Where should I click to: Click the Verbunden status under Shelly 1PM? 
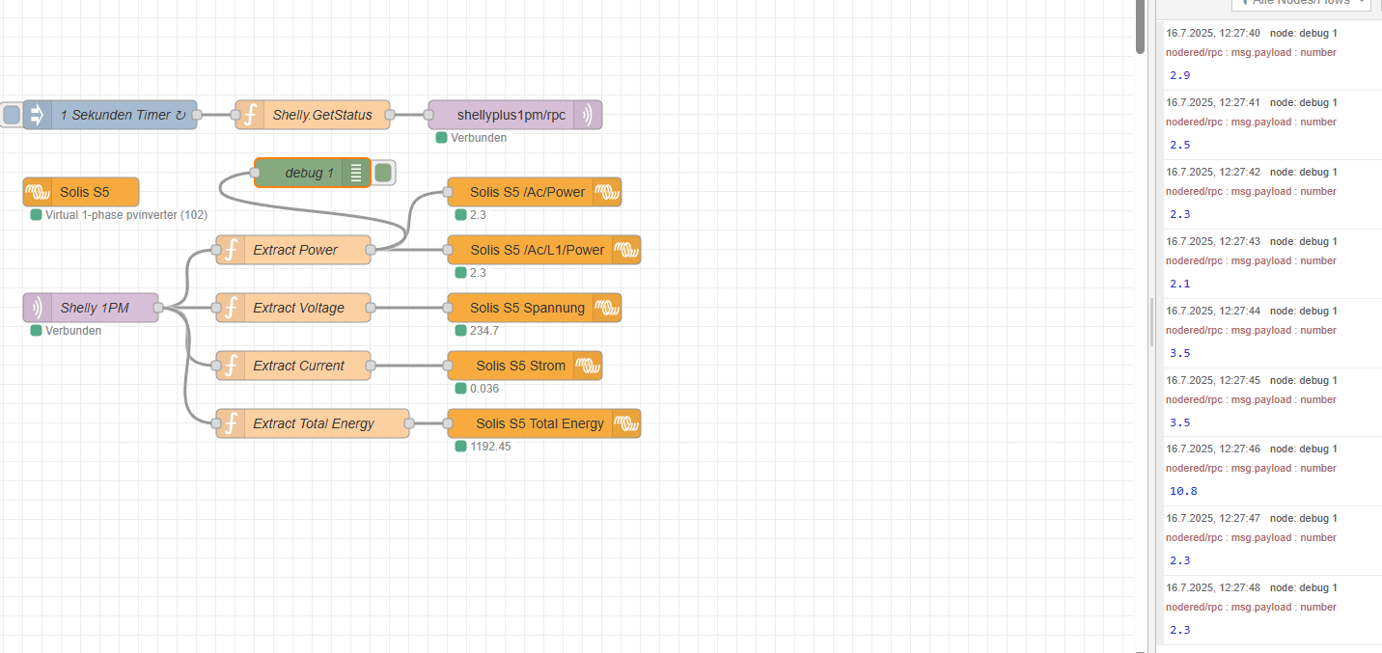pos(73,331)
